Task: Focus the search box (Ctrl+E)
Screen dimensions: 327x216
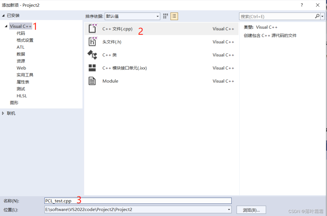Action: [x=277, y=16]
